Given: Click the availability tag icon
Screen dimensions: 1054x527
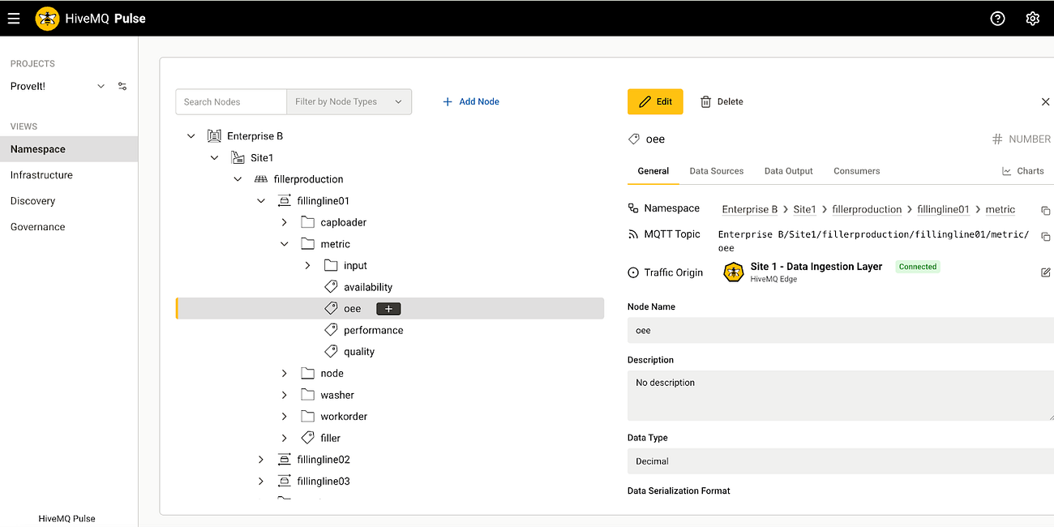Looking at the screenshot, I should 331,287.
